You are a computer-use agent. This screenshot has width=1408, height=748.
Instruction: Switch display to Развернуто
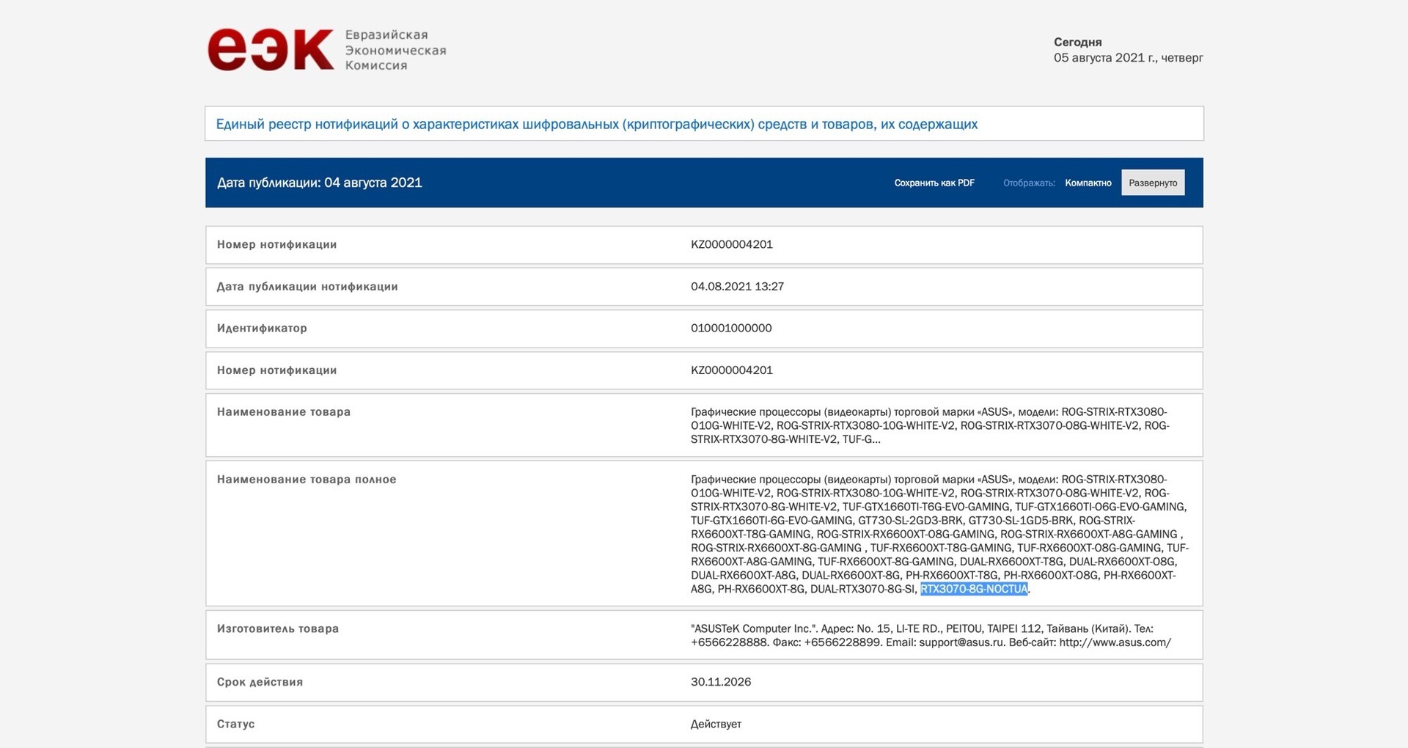pyautogui.click(x=1153, y=183)
